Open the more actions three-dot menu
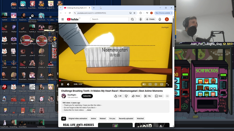 [x=167, y=96]
